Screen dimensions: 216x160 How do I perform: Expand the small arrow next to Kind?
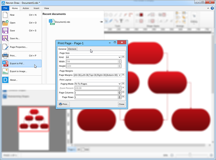[123, 57]
